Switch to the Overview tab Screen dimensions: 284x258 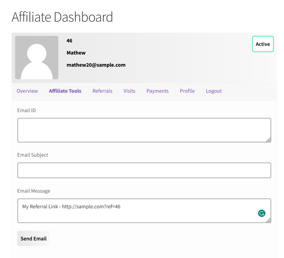[27, 91]
